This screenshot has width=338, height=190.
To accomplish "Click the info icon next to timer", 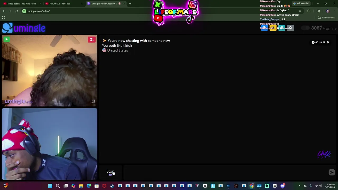I will (x=328, y=42).
